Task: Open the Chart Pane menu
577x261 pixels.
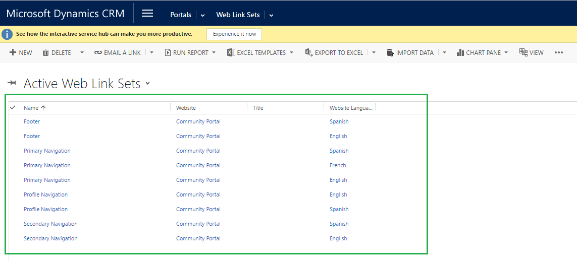Action: point(482,52)
